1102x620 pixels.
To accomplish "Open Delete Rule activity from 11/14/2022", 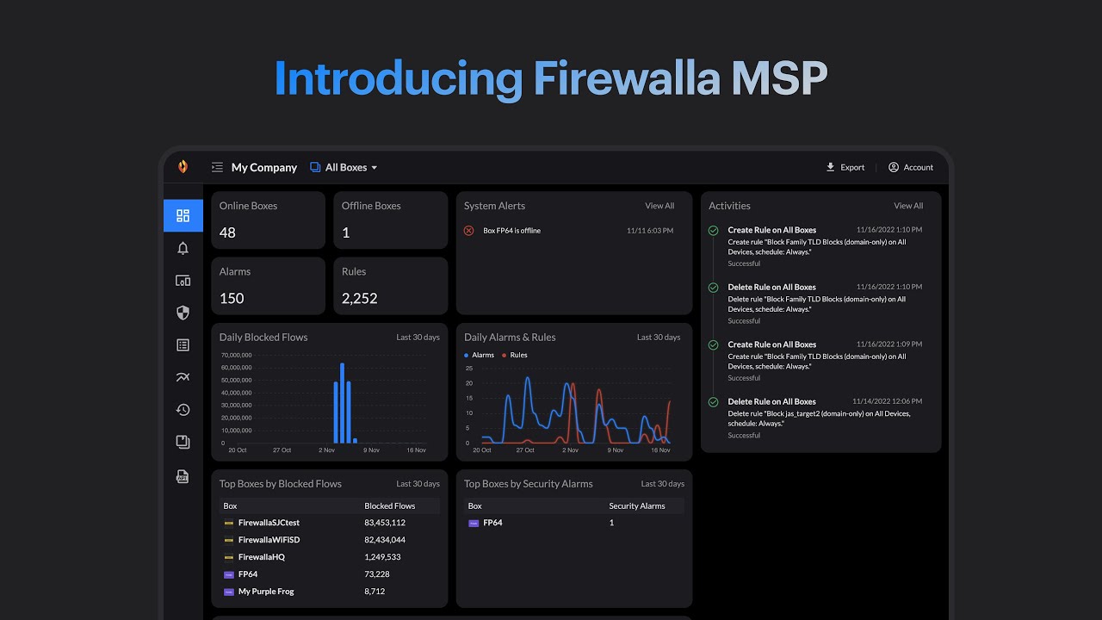I will pos(825,418).
